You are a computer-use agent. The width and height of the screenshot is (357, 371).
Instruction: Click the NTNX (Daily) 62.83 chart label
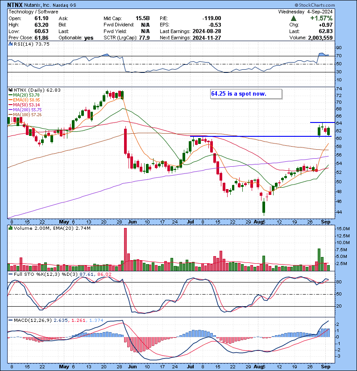click(37, 90)
